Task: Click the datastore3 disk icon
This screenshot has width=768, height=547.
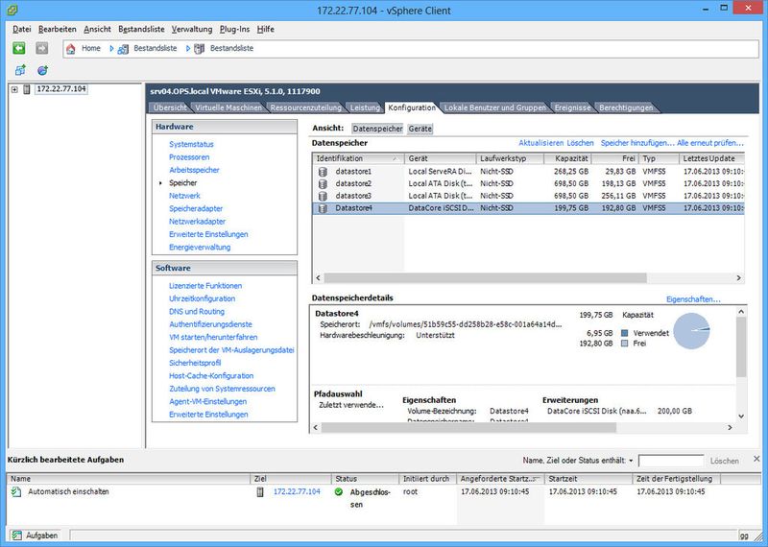Action: tap(323, 196)
